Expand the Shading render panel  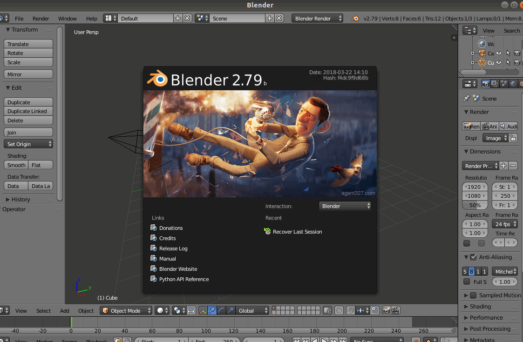tap(466, 306)
